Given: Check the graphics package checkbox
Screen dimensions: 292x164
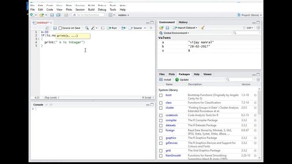Looking at the screenshot, I should pos(161,138).
